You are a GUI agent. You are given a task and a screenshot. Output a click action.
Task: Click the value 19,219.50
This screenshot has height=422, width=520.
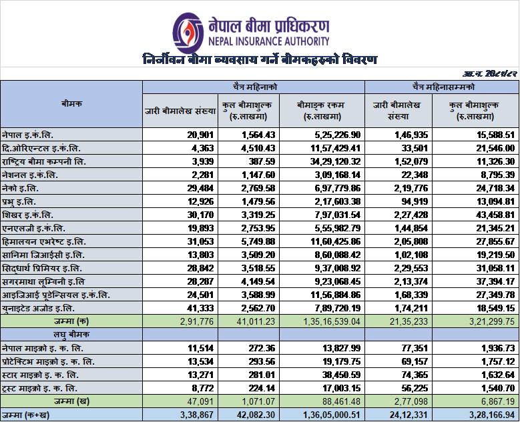pos(495,255)
